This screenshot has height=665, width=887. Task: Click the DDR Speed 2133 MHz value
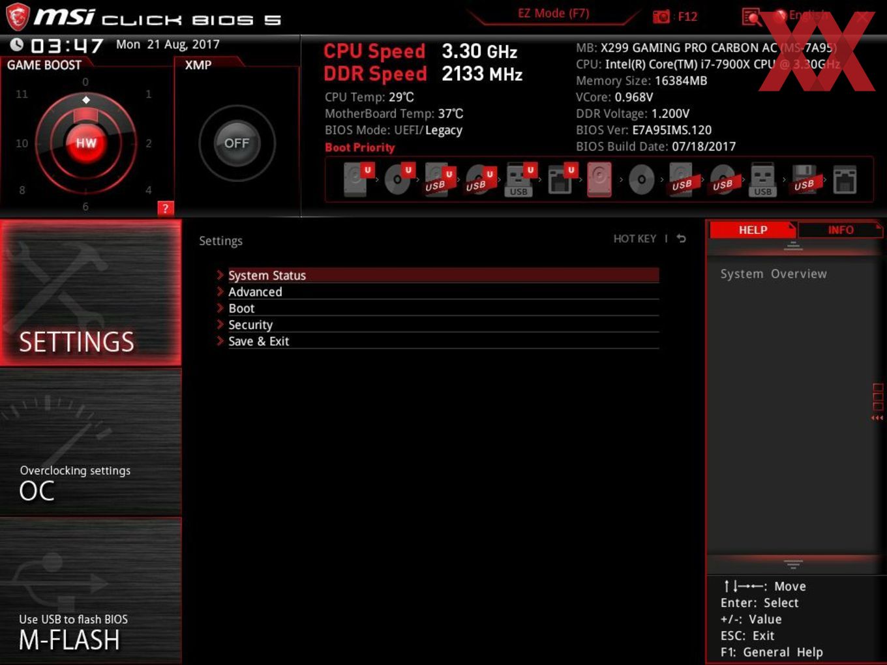point(482,74)
